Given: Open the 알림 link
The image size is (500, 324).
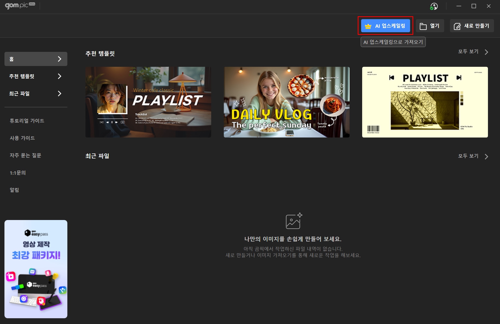Looking at the screenshot, I should pyautogui.click(x=14, y=190).
